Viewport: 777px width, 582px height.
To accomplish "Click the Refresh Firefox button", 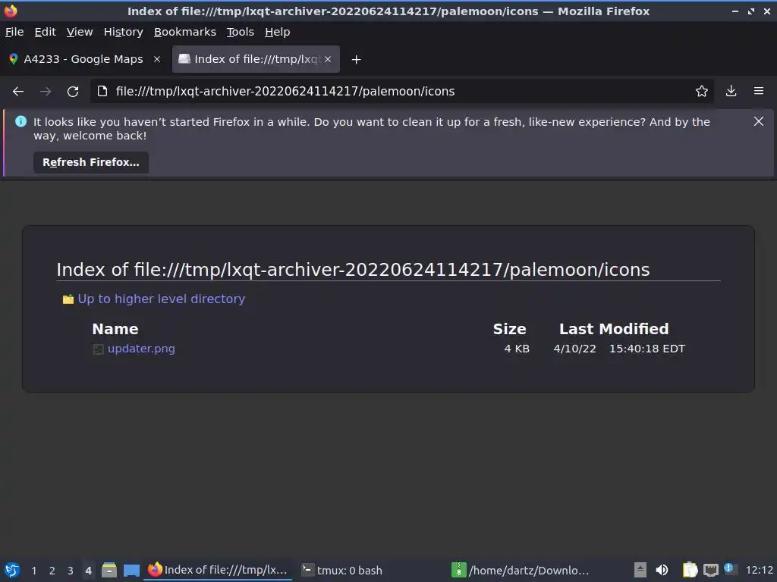I will 91,162.
